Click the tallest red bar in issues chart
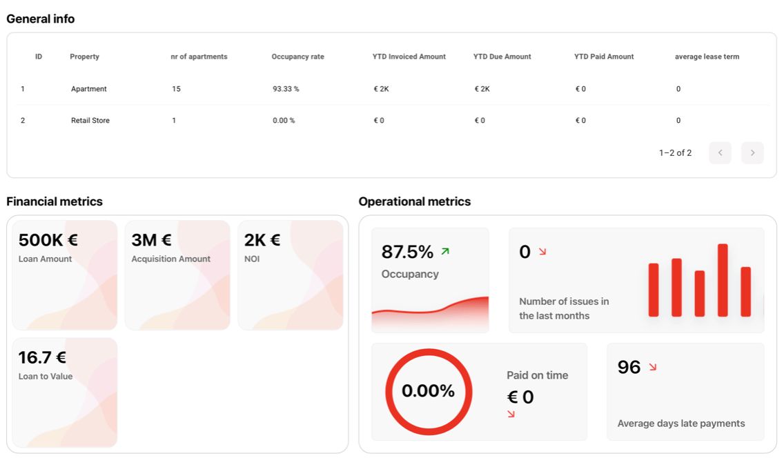The image size is (784, 458). 723,280
